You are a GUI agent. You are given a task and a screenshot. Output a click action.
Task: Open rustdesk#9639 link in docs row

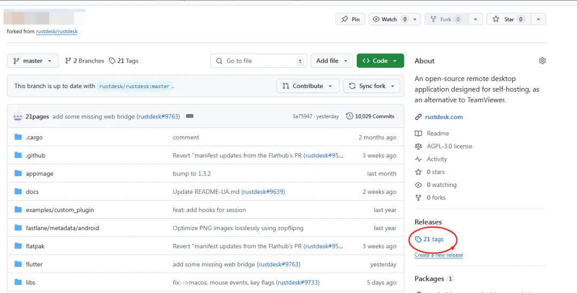tap(264, 192)
